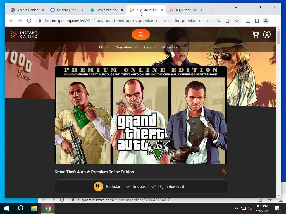Open the muted volume tray icon
The image size is (286, 214).
pyautogui.click(x=250, y=208)
